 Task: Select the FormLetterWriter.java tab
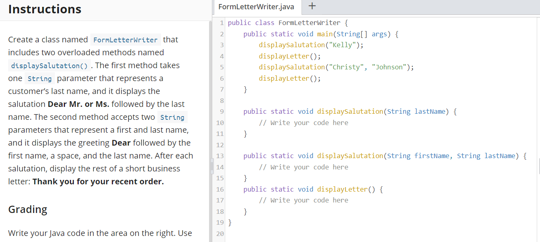[257, 7]
